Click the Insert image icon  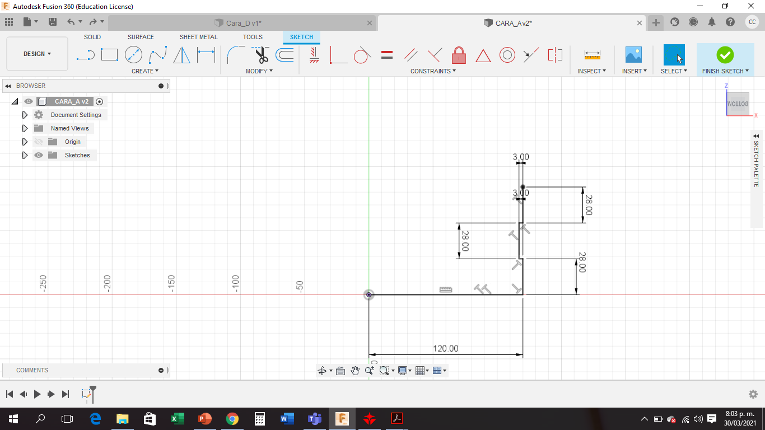(x=633, y=55)
